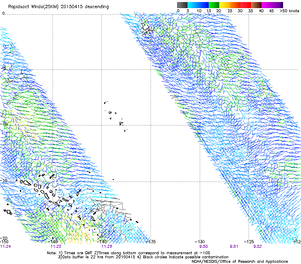Click the 'Times are GMT' note text
Viewport: 301px width, 264px height.
pyautogui.click(x=78, y=253)
